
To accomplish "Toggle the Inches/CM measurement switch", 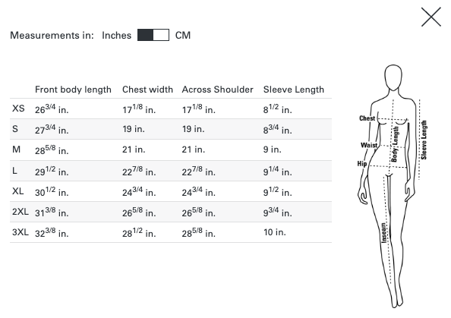I will (x=153, y=35).
